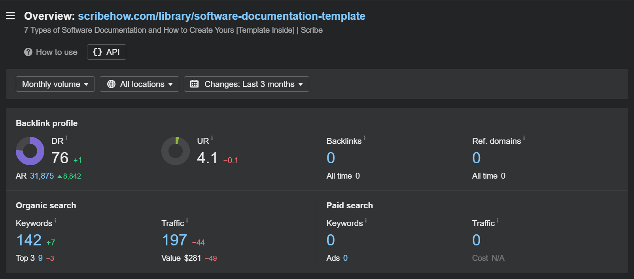The width and height of the screenshot is (634, 279).
Task: Click the traffic change value −44
Action: point(199,243)
